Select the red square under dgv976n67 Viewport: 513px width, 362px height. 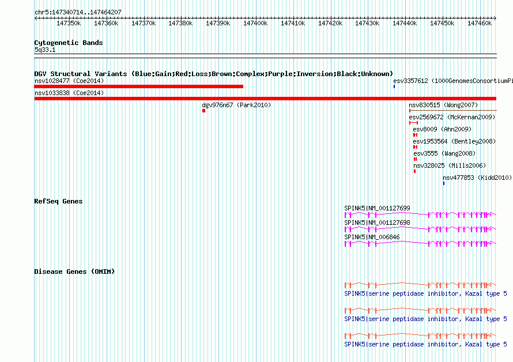[204, 111]
